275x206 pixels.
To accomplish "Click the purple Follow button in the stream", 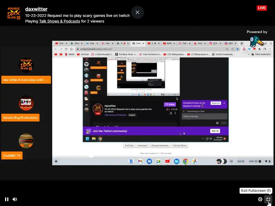I will coord(170,104).
